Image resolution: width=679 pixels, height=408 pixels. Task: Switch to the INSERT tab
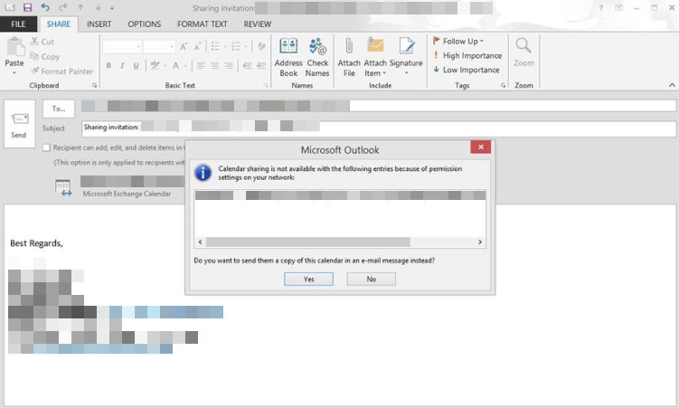99,24
